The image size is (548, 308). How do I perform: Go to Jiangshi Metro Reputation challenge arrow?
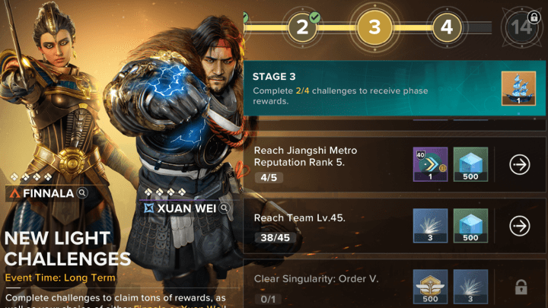click(520, 164)
